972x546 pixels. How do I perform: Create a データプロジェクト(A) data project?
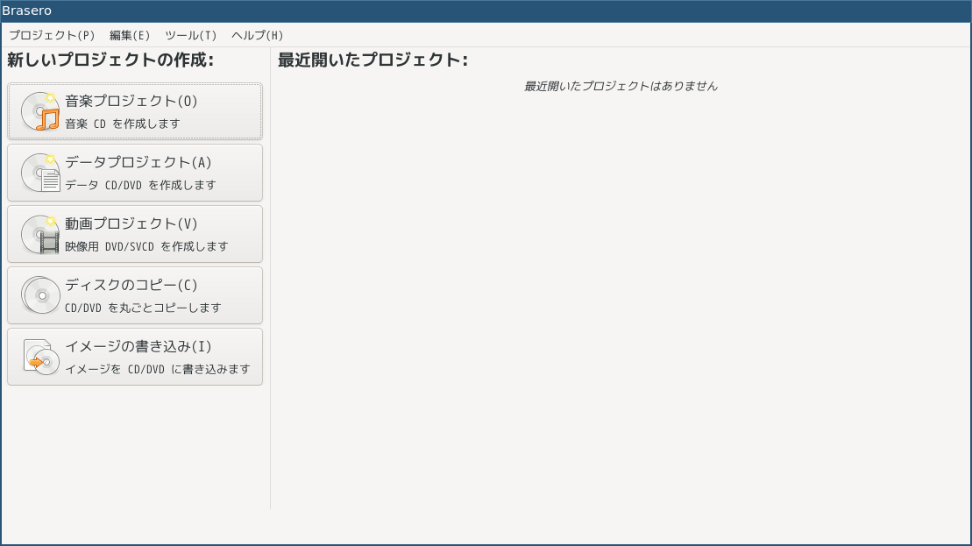(135, 173)
